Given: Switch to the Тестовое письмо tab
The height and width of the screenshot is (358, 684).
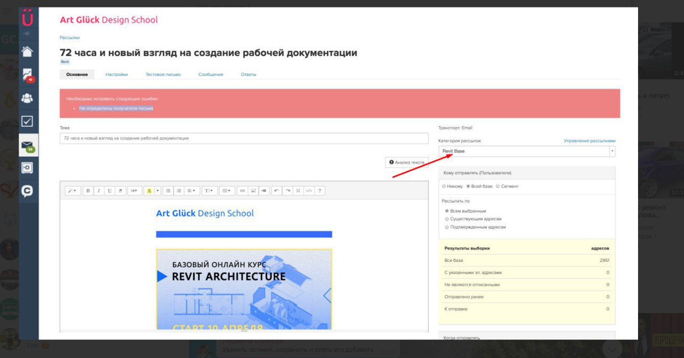Looking at the screenshot, I should pos(163,75).
